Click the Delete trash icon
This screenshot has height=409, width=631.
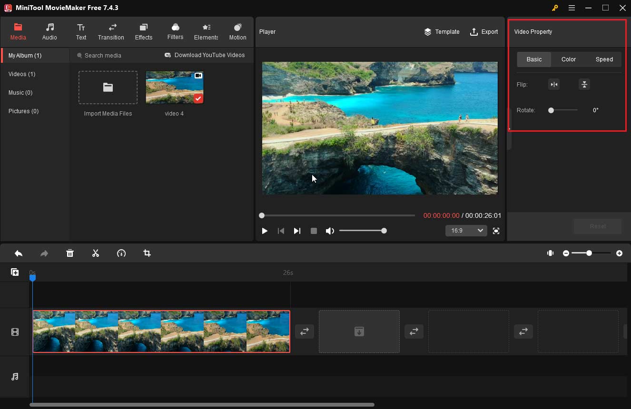[70, 253]
